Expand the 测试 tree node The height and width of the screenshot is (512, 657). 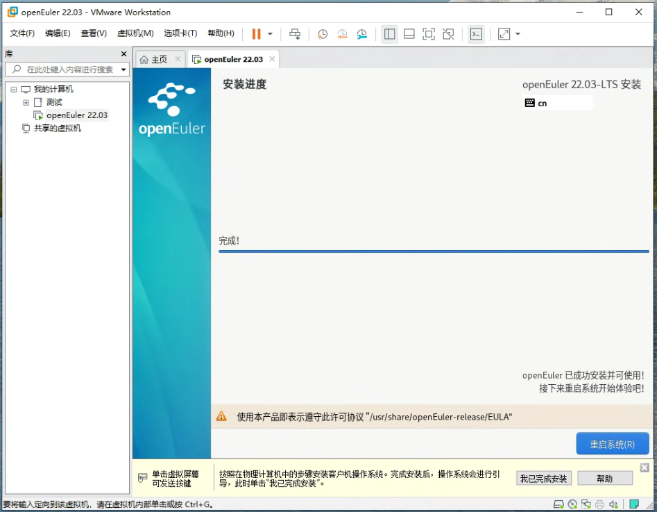coord(26,102)
